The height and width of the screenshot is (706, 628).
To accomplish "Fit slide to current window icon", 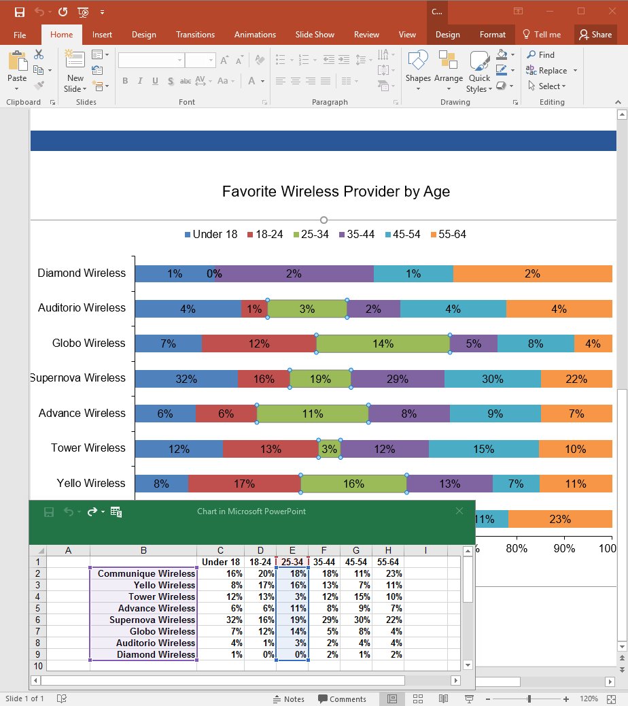I will click(x=612, y=699).
